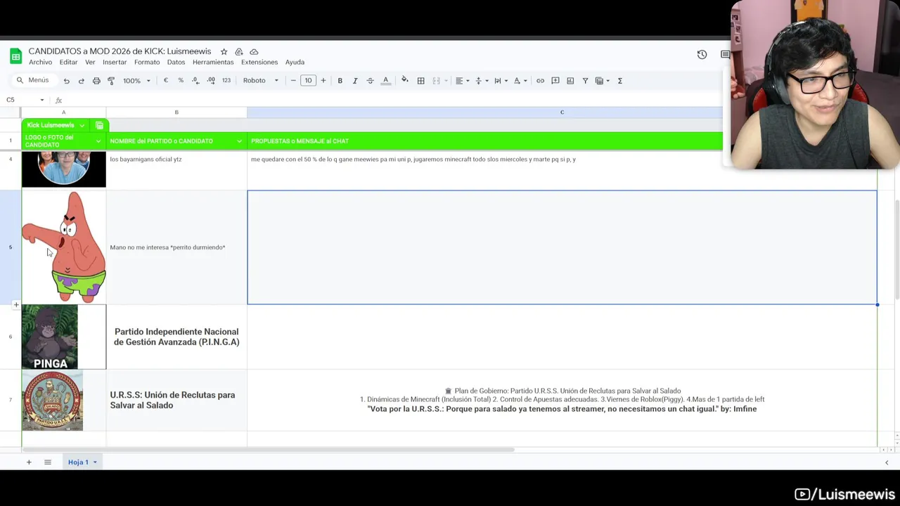The image size is (900, 506).
Task: Open version history clock icon
Action: click(x=702, y=55)
